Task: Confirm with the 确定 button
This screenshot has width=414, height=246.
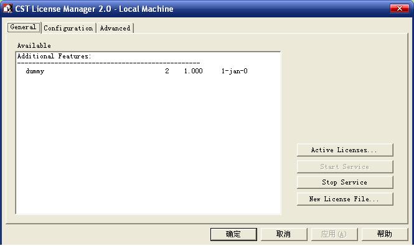Action: [233, 234]
